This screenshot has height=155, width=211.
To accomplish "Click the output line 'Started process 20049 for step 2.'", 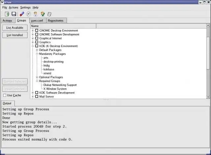I will [34, 126].
